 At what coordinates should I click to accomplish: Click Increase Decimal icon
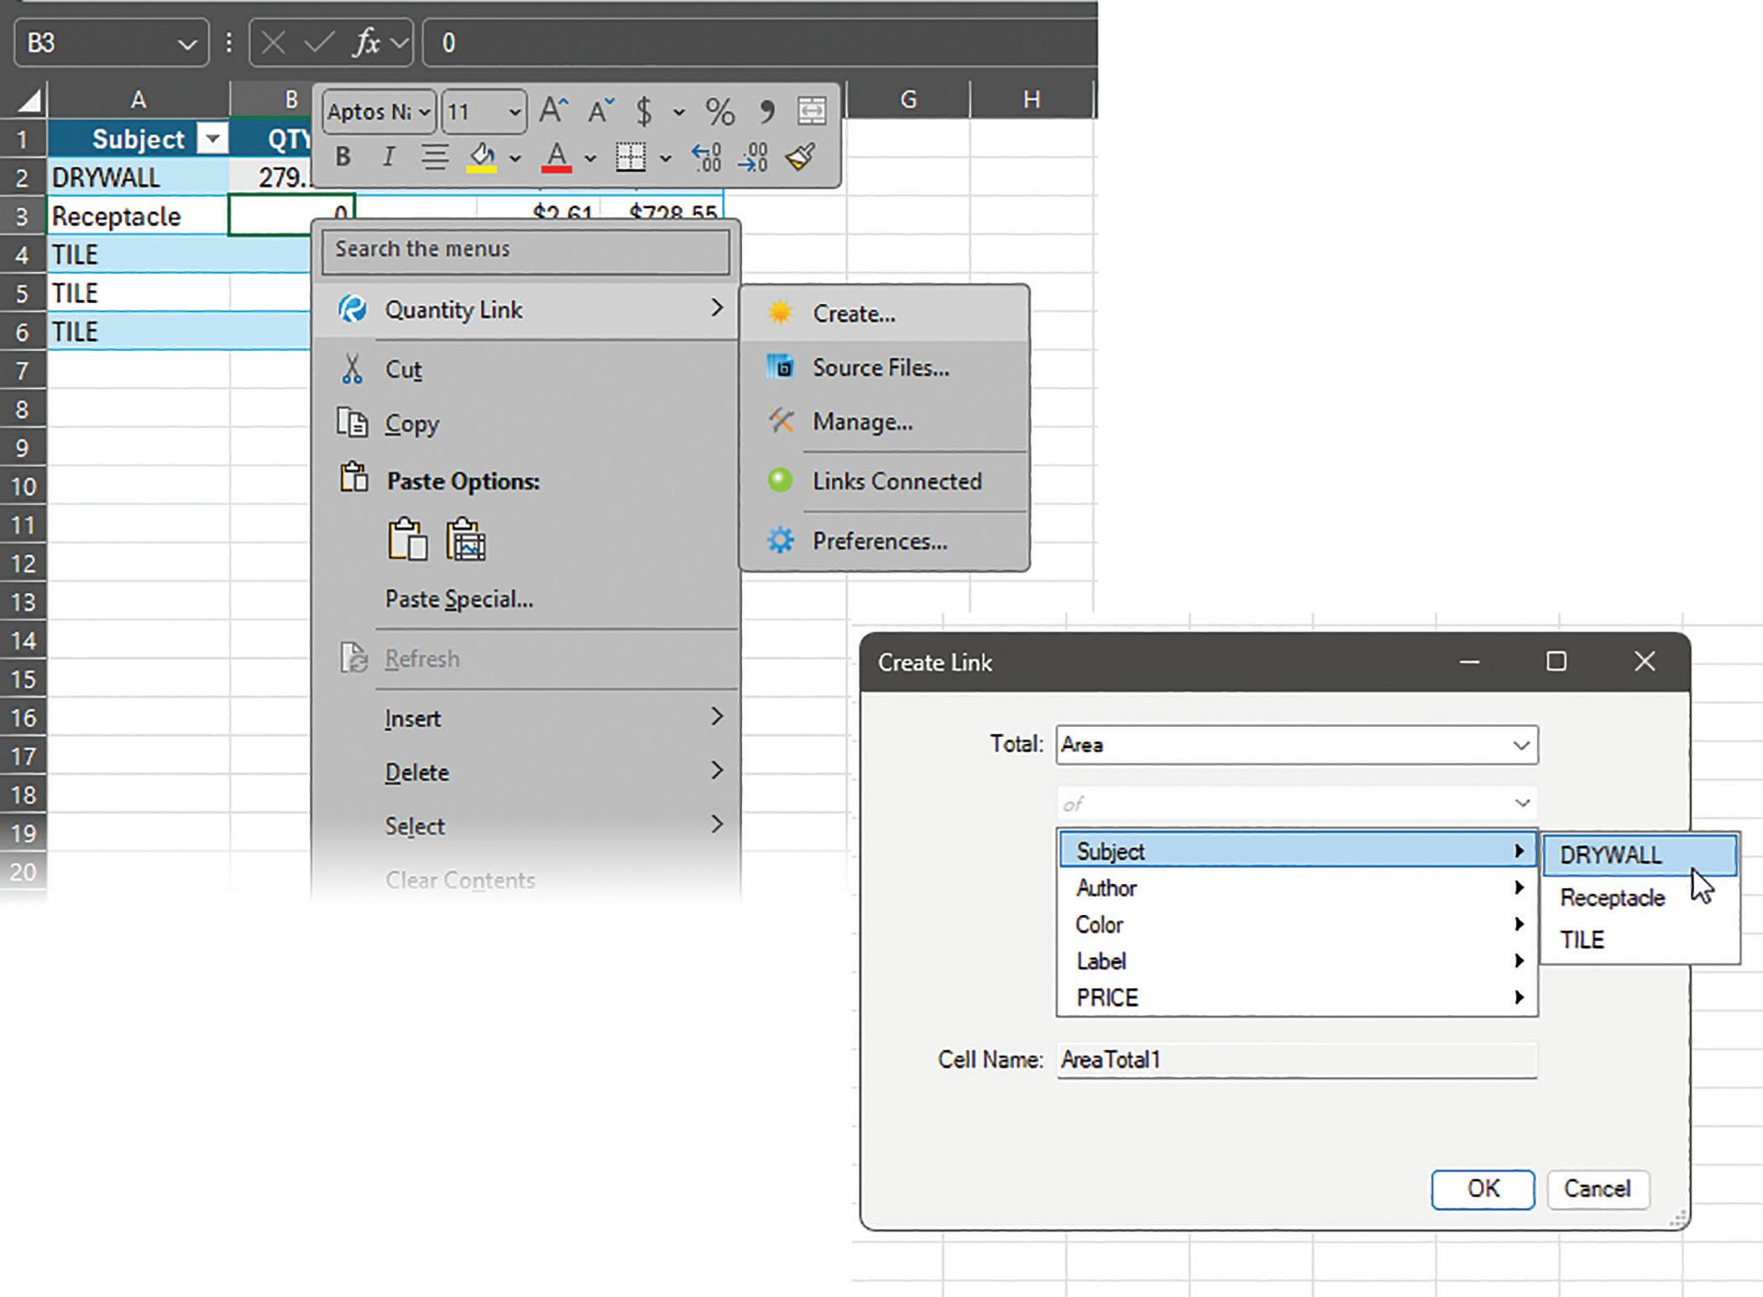pyautogui.click(x=706, y=157)
